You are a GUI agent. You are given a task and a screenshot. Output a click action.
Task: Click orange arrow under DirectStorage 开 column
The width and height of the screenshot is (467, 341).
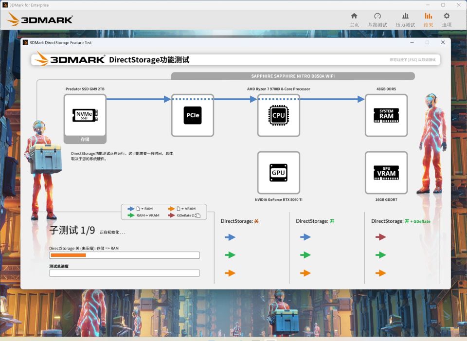coord(305,273)
